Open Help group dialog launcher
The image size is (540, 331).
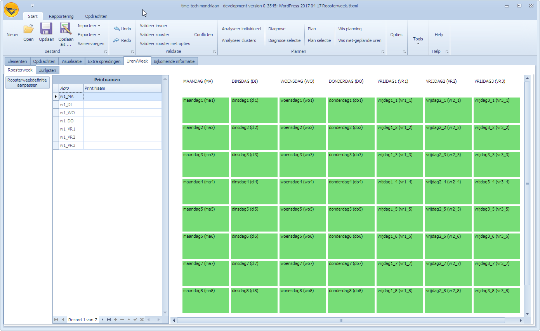(447, 52)
